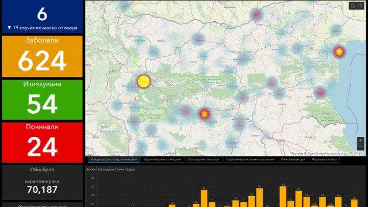Click the yellow hotspot near Varna coast
This screenshot has width=368, height=207.
(x=339, y=52)
